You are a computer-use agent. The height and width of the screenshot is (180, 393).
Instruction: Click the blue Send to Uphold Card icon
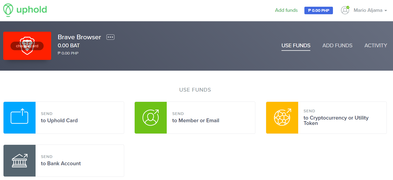19,118
